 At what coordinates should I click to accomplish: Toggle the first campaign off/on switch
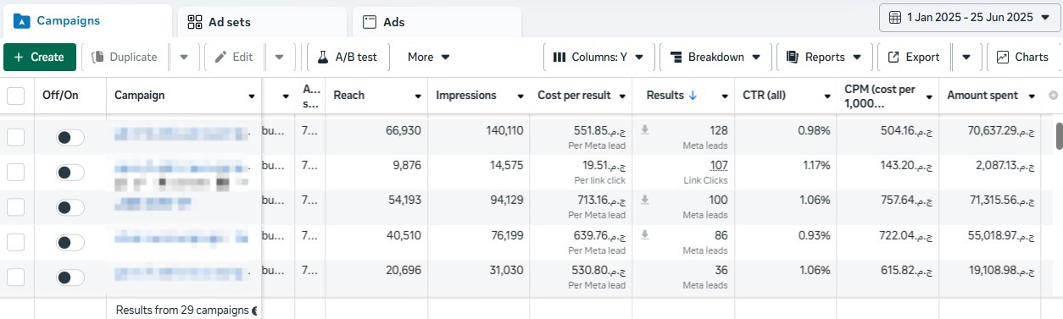coord(70,137)
